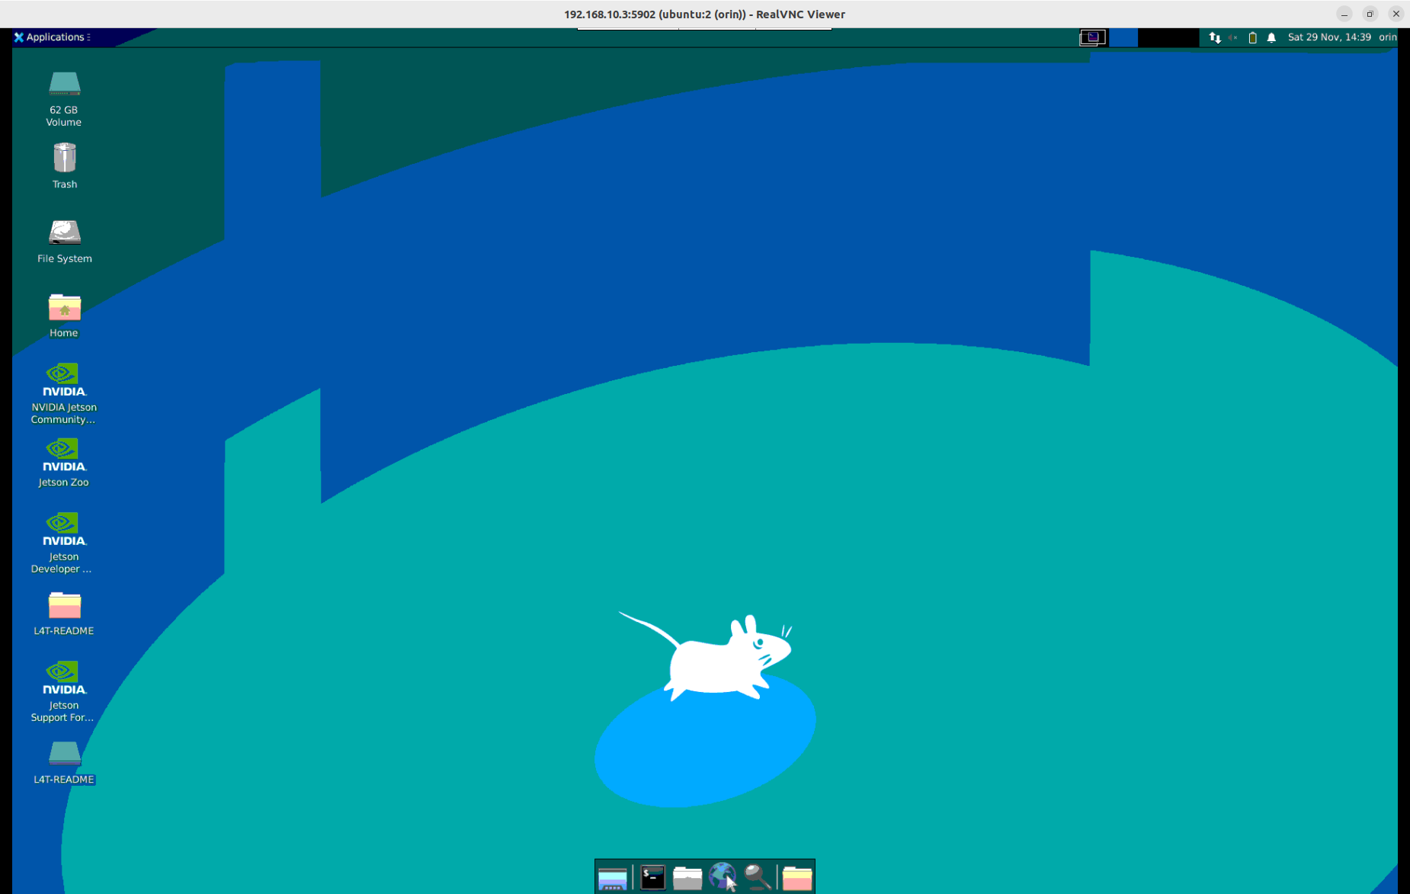1410x894 pixels.
Task: Select the Jetson Support Forums shortcut
Action: 64,678
